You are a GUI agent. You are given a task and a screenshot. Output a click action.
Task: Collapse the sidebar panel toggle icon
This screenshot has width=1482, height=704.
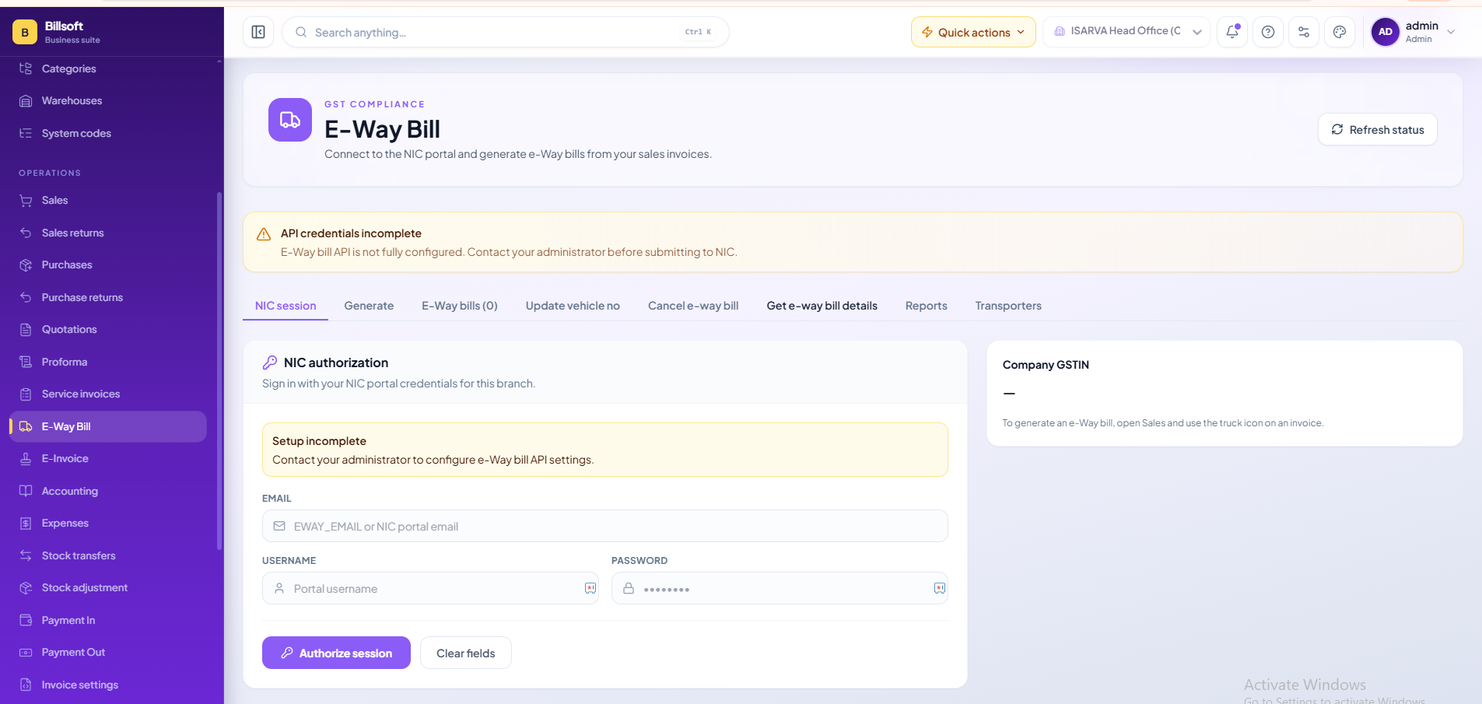pyautogui.click(x=258, y=32)
